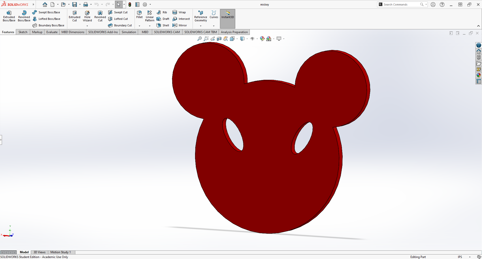482x259 pixels.
Task: Open the SOLIDWORKS Add-Ins tab
Action: (103, 32)
